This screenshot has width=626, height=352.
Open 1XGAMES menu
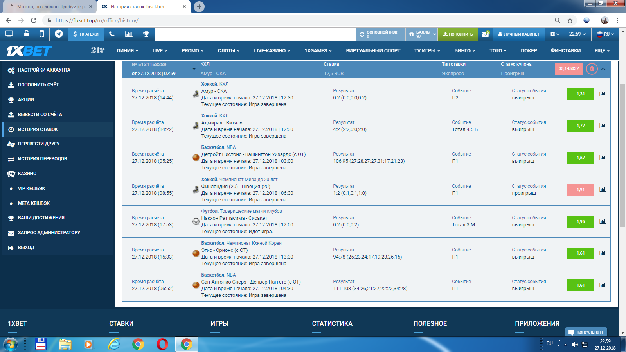click(318, 50)
